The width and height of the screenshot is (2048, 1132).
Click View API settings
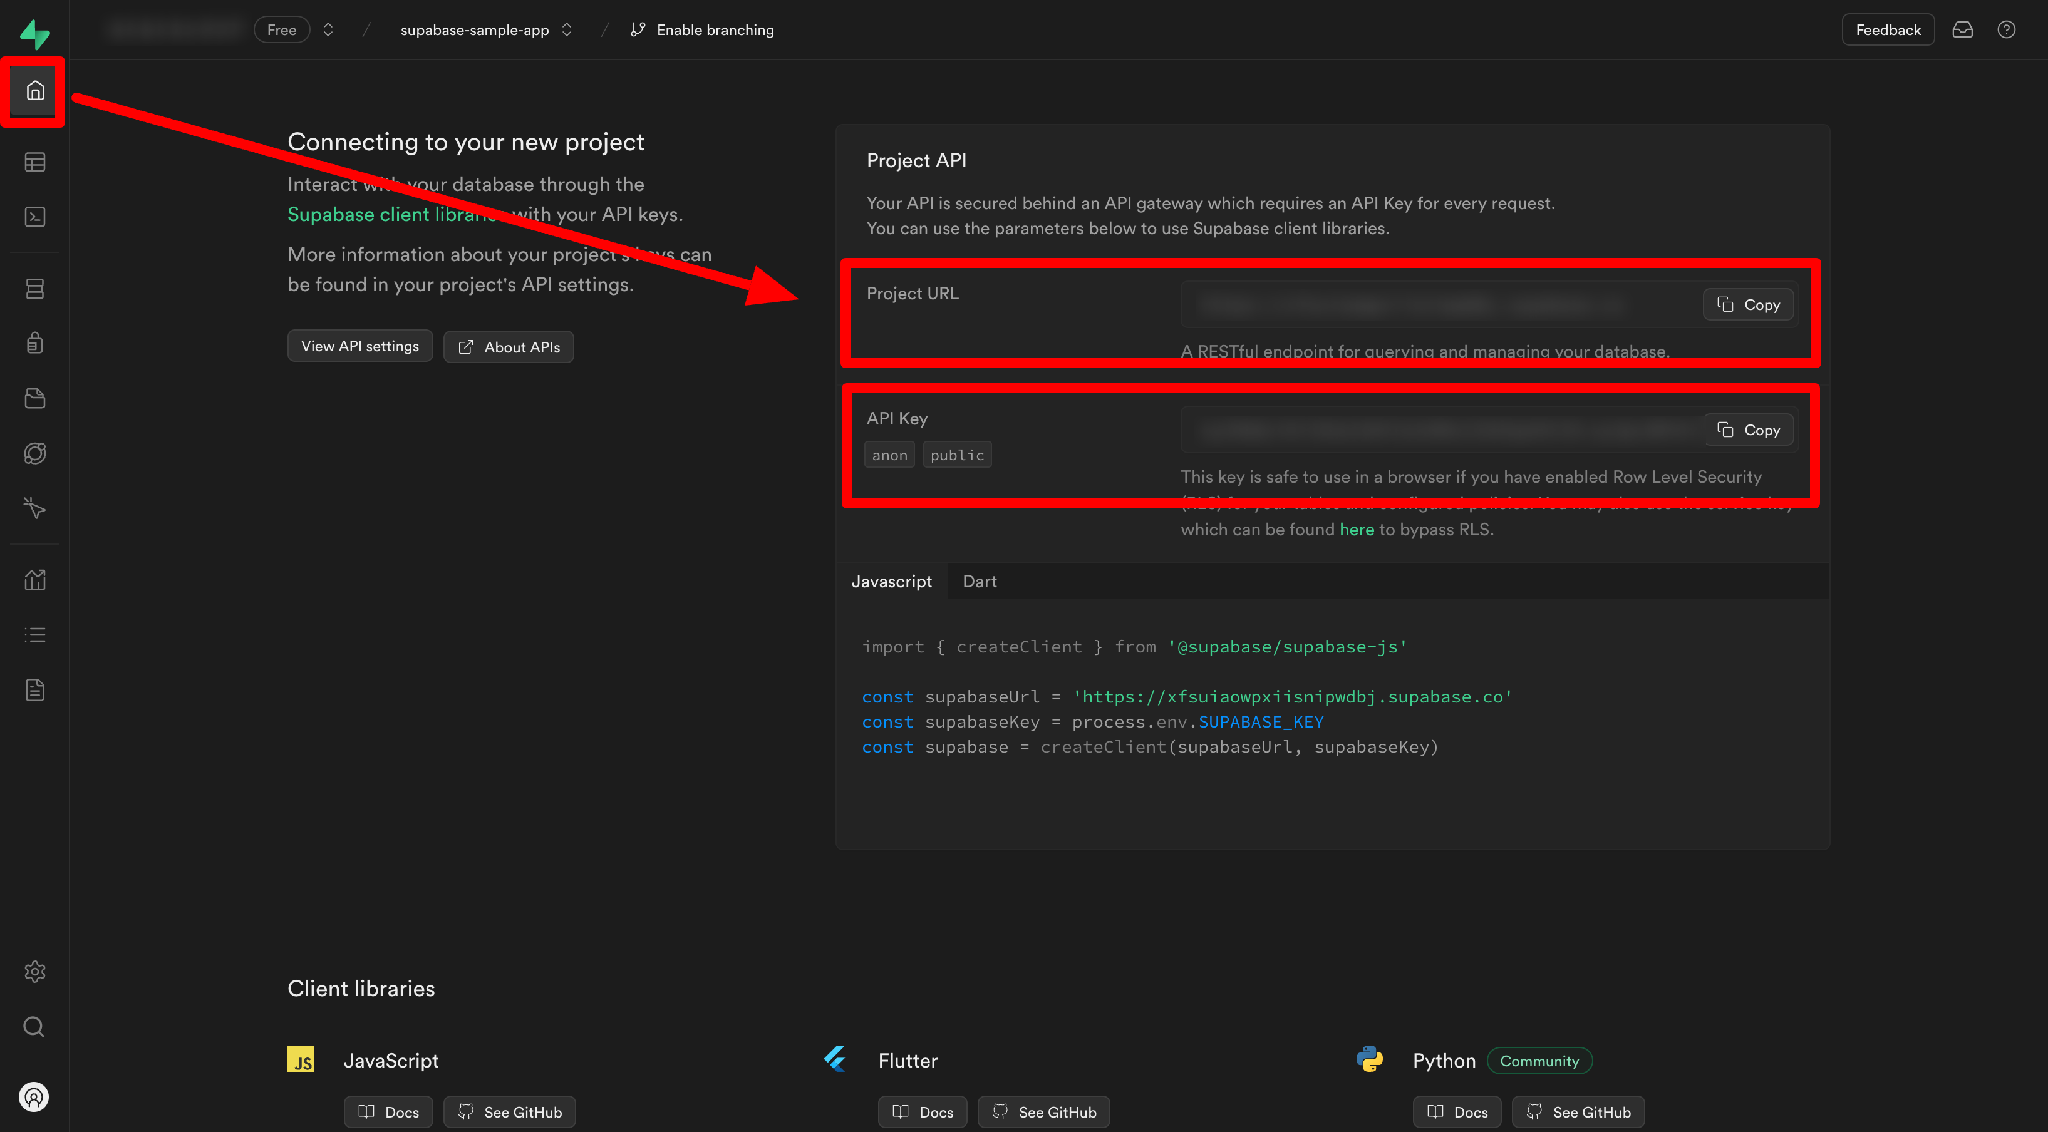[360, 346]
